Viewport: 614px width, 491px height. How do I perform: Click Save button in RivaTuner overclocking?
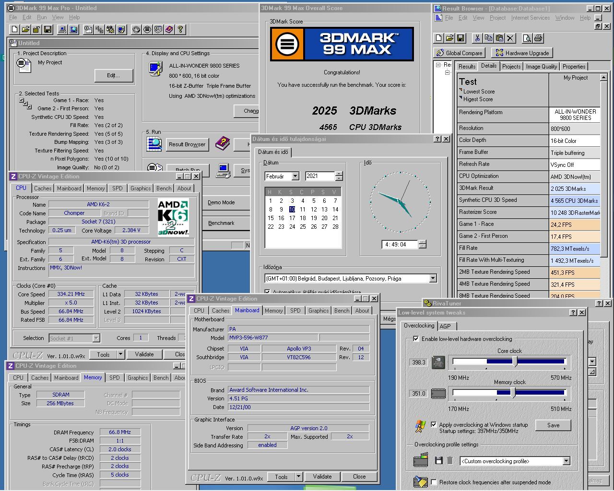point(553,425)
